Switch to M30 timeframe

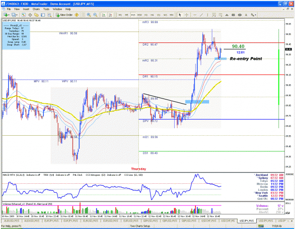[x=139, y=15]
